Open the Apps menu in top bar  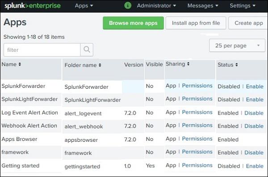pyautogui.click(x=84, y=6)
